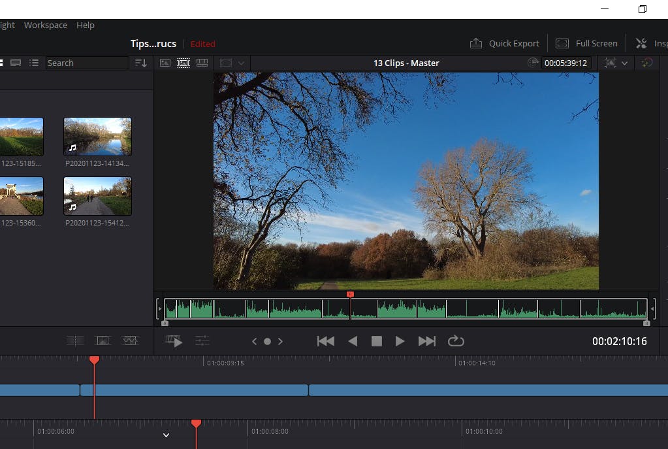Select clip thumbnail P20201123-14134
This screenshot has height=449, width=668.
97,137
